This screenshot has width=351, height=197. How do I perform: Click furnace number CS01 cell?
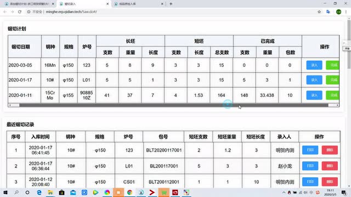129,182
